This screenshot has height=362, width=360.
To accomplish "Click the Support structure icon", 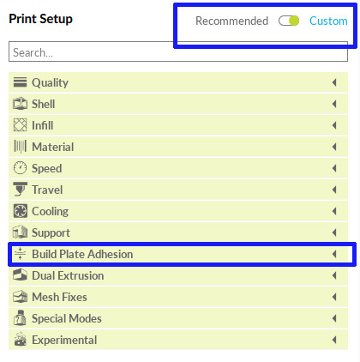I will [20, 232].
